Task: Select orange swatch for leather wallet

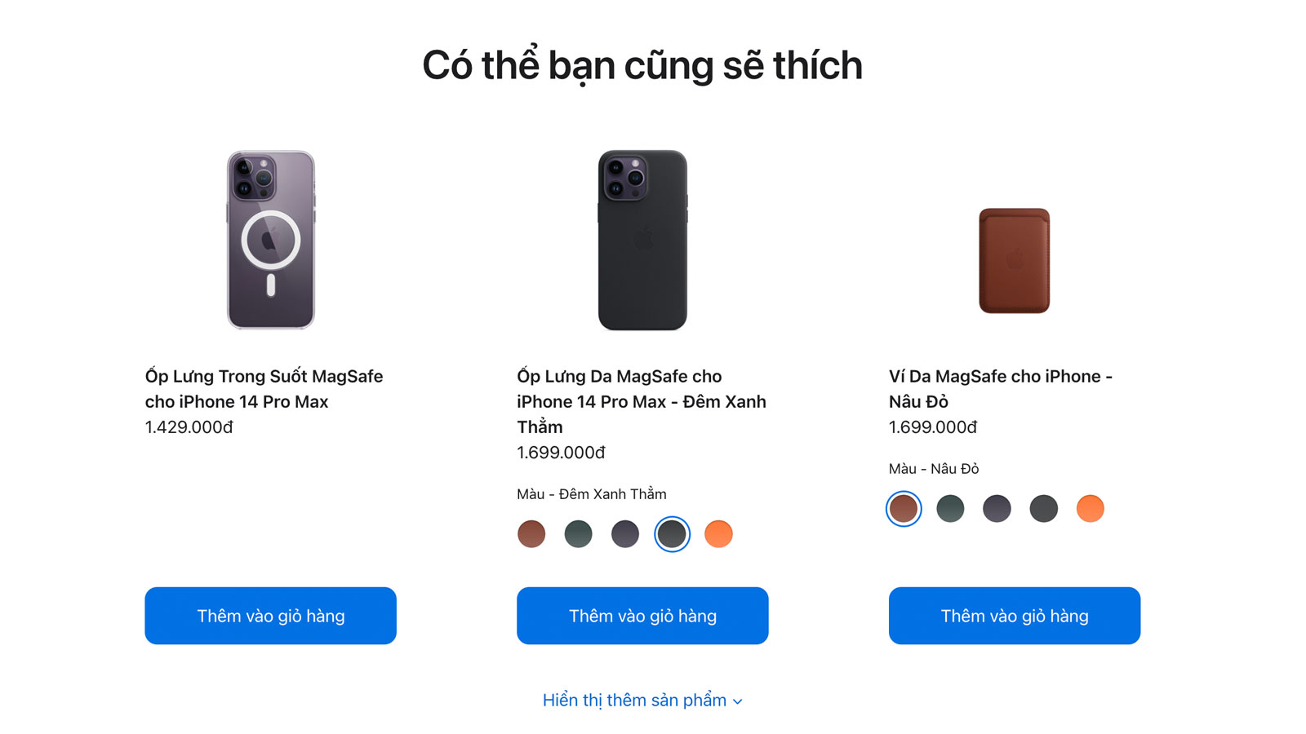Action: (1091, 509)
